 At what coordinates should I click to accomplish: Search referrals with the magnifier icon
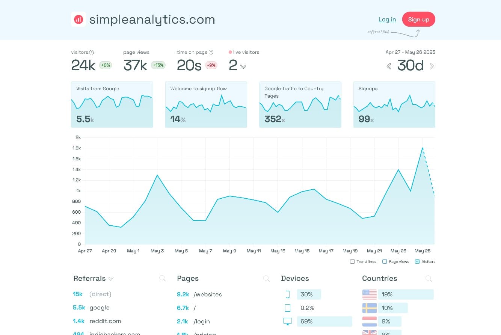pos(162,278)
